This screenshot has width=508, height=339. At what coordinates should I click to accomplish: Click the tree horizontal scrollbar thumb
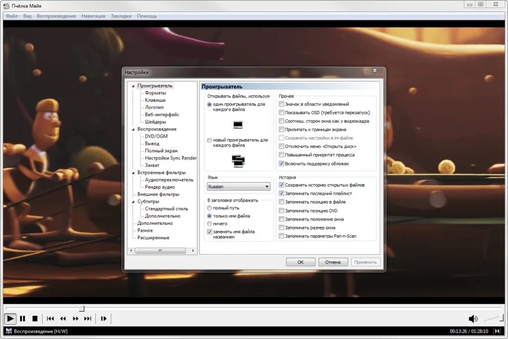[160, 251]
